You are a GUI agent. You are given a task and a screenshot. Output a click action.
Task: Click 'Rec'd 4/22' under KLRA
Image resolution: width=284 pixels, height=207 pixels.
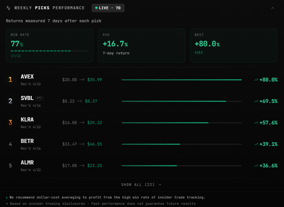pyautogui.click(x=31, y=127)
